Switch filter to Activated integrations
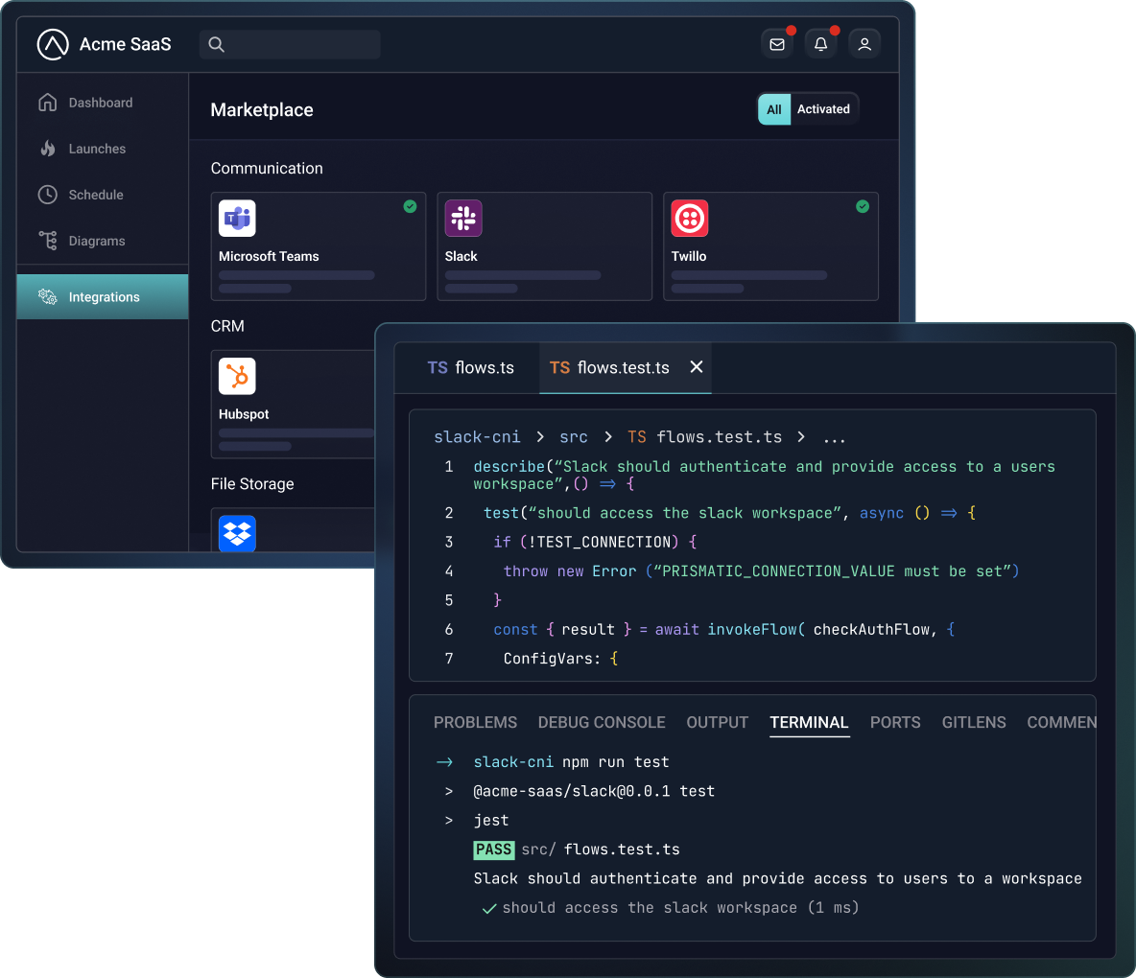 pos(823,109)
